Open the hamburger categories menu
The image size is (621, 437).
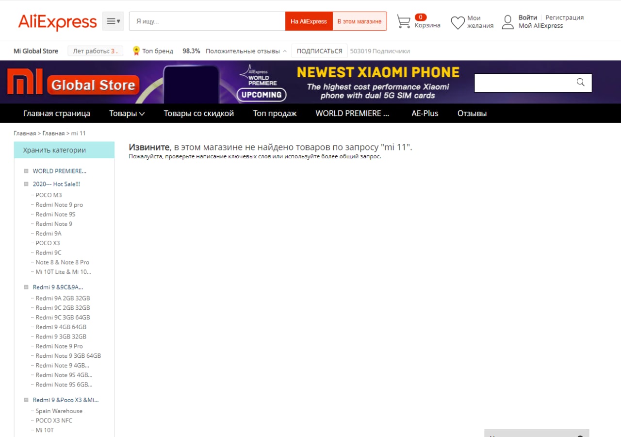click(x=113, y=21)
